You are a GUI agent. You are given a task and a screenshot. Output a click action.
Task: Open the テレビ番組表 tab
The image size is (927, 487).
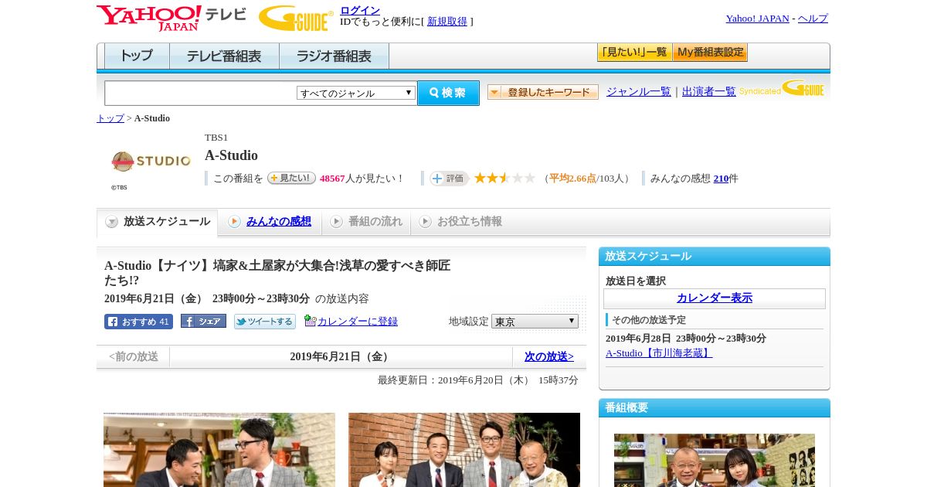tap(224, 56)
